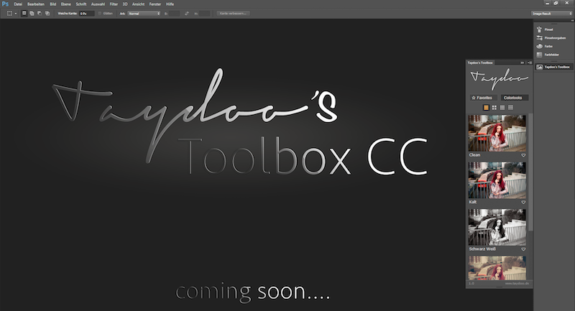Switch to single-column large view icon
The height and width of the screenshot is (311, 575).
486,108
